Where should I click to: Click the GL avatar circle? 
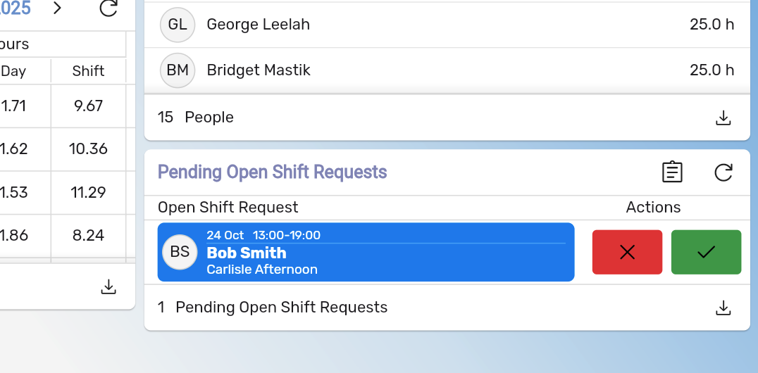coord(178,25)
